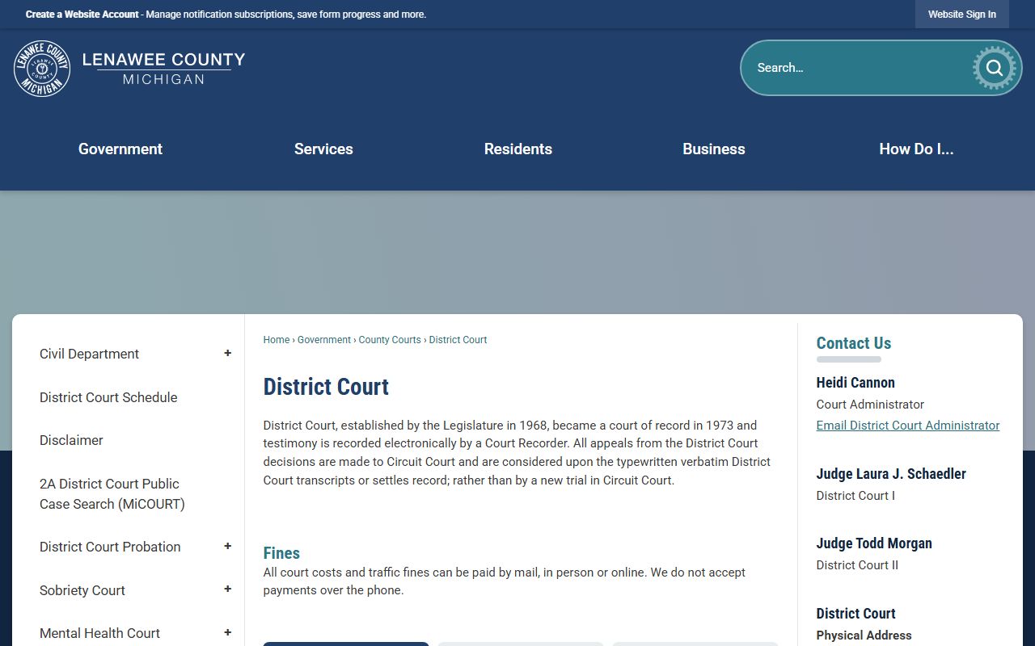The height and width of the screenshot is (646, 1035).
Task: Open Email District Court Administrator link
Action: pos(908,426)
